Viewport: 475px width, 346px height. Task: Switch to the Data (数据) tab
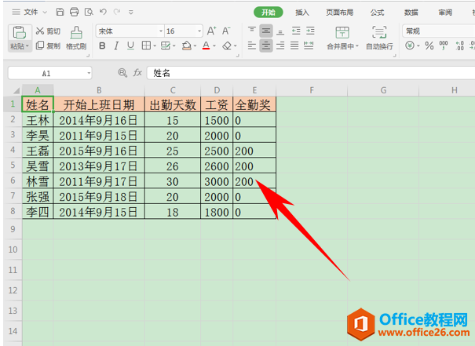point(411,13)
